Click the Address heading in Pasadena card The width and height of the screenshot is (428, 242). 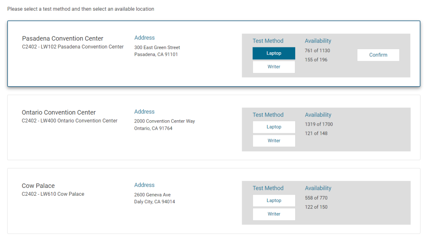click(x=144, y=38)
